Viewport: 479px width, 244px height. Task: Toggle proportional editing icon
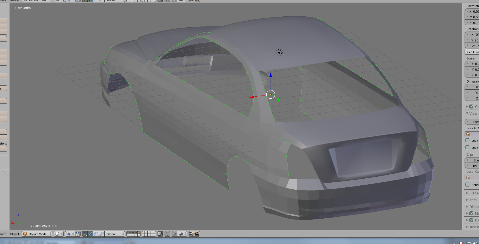click(167, 234)
